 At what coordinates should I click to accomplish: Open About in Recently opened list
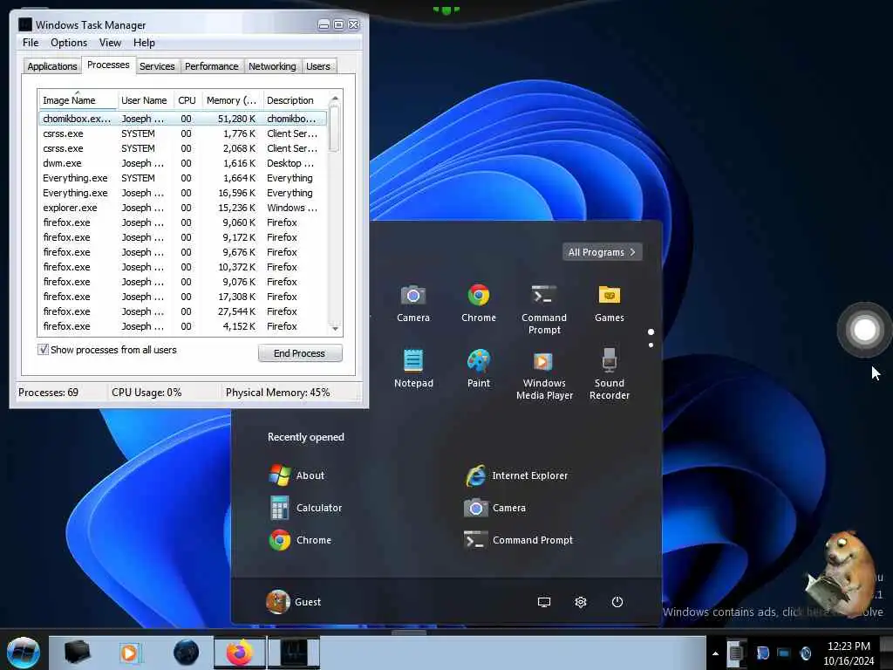(x=297, y=475)
